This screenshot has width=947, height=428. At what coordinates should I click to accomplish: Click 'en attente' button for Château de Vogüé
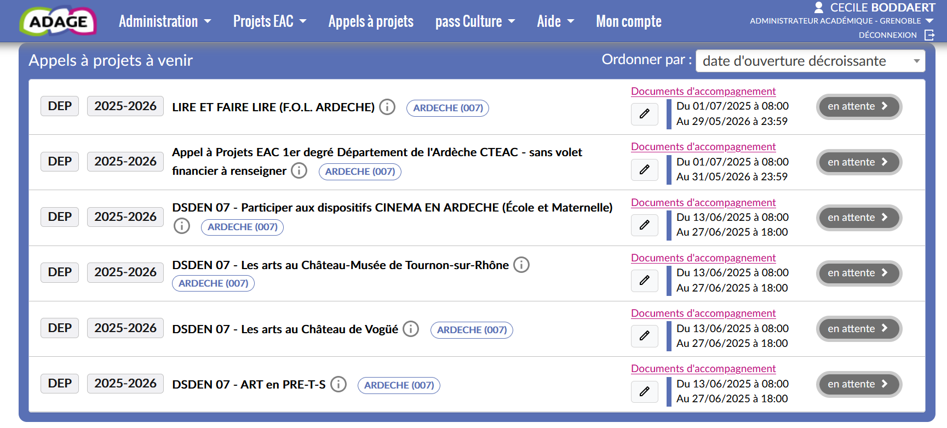859,329
